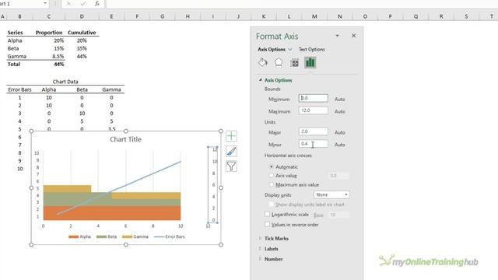Click the Series header cell
The width and height of the screenshot is (498, 280).
click(x=19, y=33)
